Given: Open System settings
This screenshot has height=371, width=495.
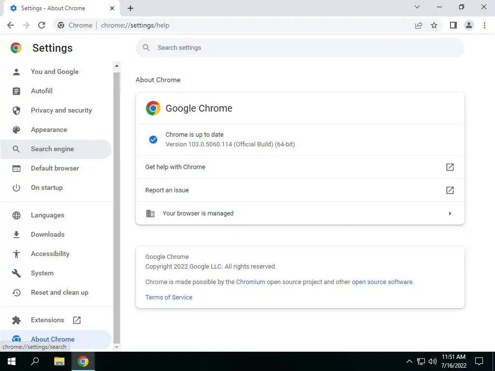Looking at the screenshot, I should (56, 273).
